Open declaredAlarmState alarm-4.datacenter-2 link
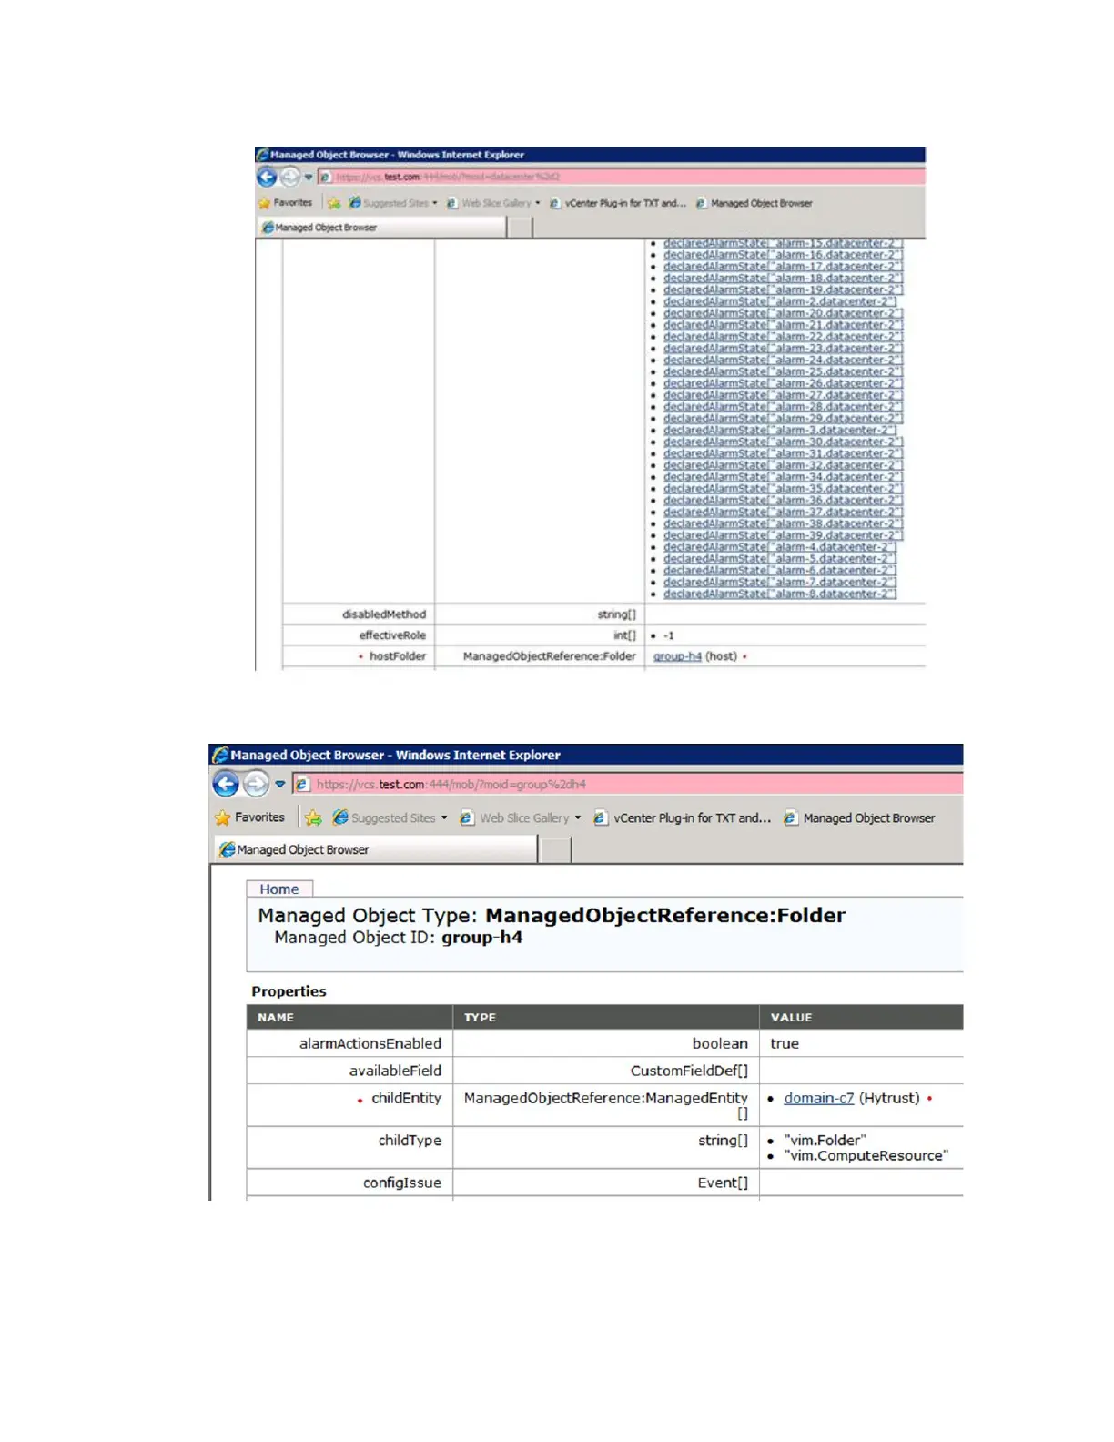The height and width of the screenshot is (1442, 1114). coord(779,547)
